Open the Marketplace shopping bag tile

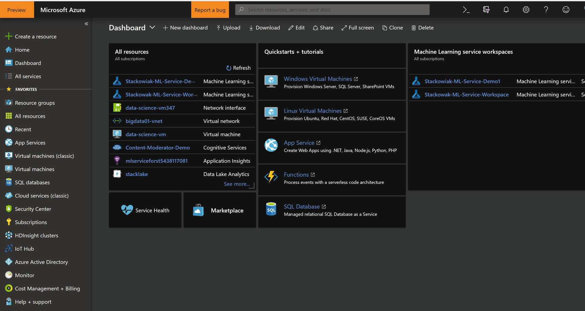198,210
